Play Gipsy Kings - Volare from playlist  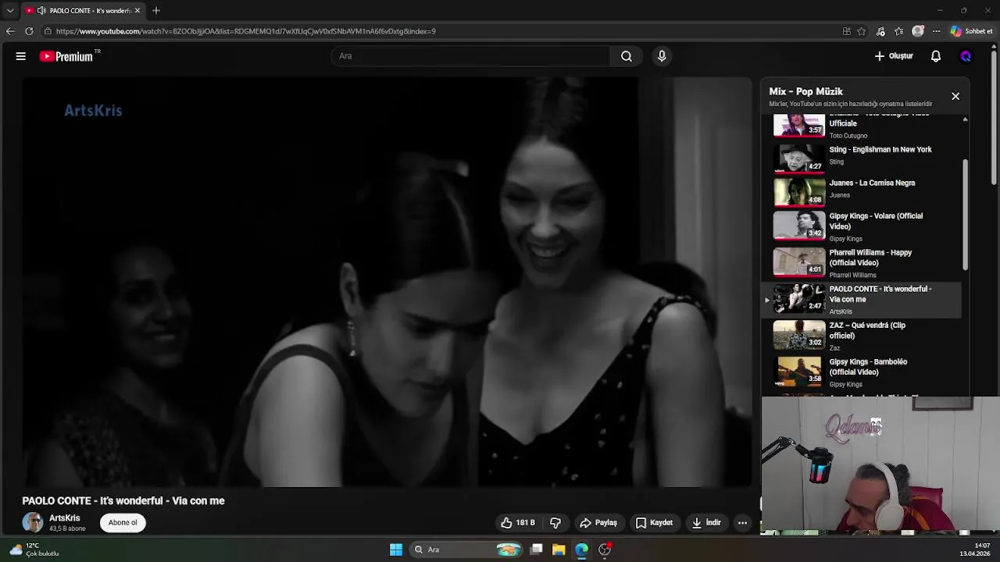pyautogui.click(x=863, y=226)
